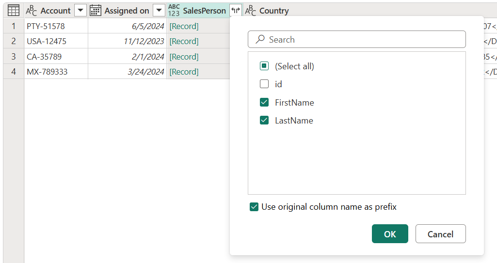Click the MX-789333 account cell
Viewport: 497px width, 263px height.
56,72
